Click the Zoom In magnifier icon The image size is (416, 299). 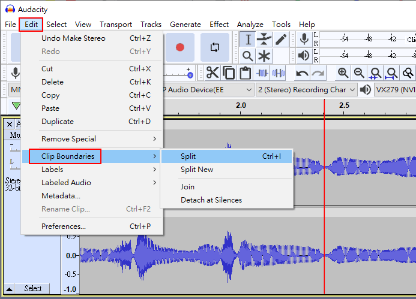(343, 73)
